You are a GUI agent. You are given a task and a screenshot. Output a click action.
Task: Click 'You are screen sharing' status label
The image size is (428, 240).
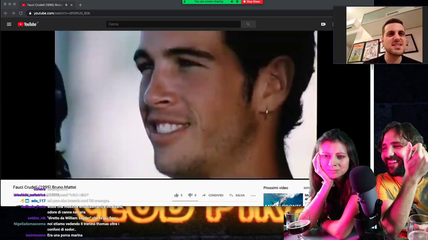coord(209,2)
